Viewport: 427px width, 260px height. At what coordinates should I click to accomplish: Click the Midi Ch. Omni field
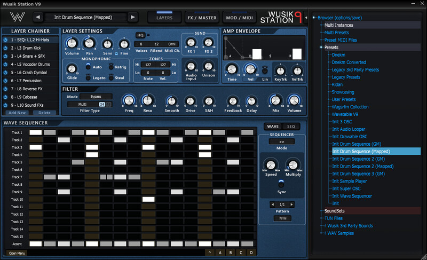(171, 44)
